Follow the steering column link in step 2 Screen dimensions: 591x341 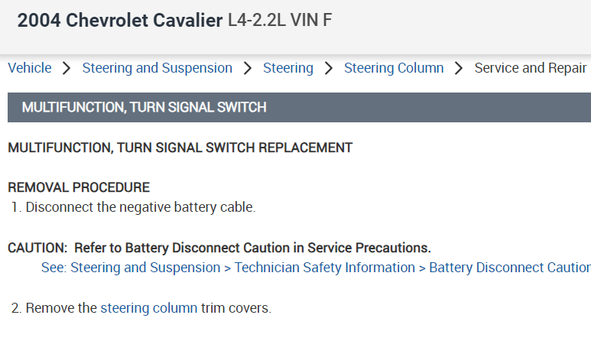pos(148,308)
